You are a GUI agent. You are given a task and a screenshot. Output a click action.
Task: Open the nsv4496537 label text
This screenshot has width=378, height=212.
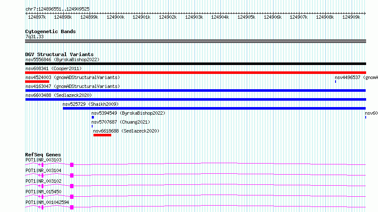[356, 77]
